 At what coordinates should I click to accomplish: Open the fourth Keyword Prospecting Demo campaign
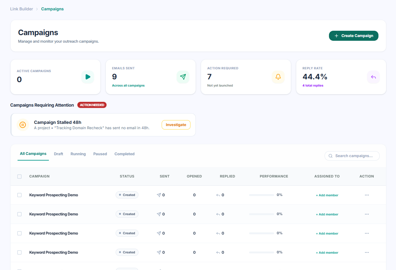tap(54, 252)
